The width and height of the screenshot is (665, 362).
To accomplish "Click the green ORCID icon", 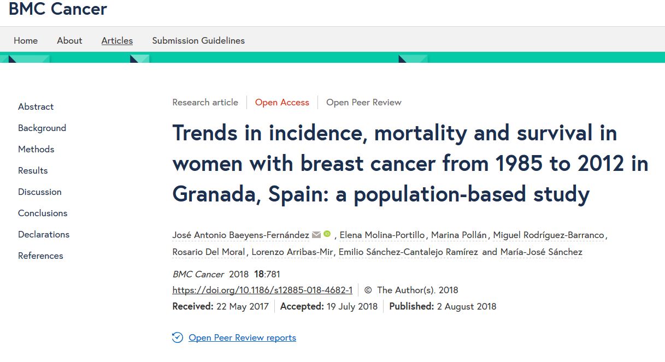I will tap(327, 234).
